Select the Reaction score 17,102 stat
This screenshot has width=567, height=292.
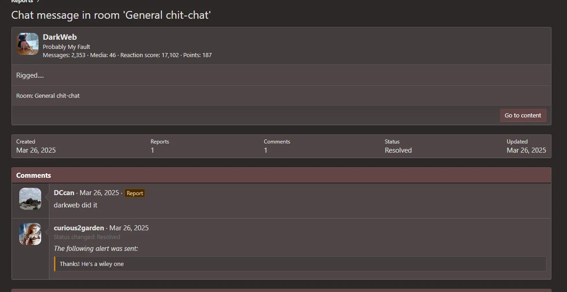(x=150, y=55)
